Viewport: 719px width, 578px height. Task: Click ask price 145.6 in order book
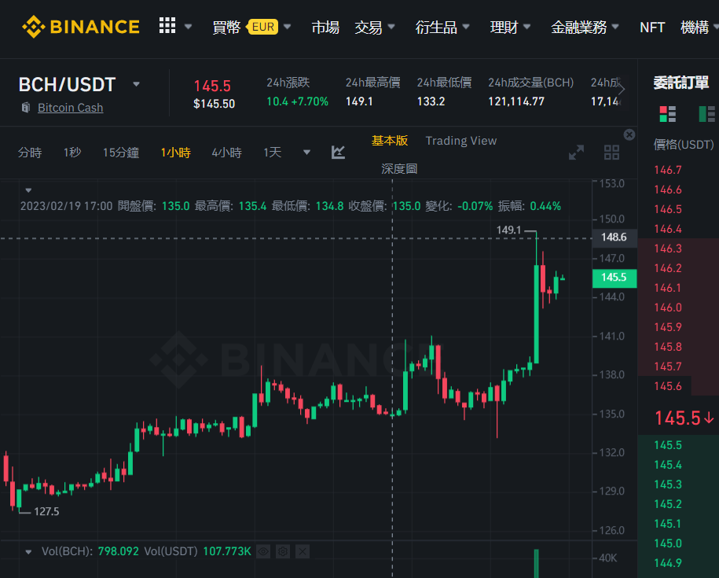tap(668, 386)
